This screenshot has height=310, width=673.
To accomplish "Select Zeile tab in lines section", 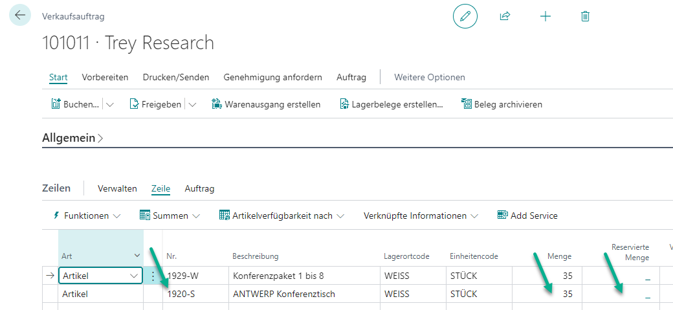I will click(161, 188).
